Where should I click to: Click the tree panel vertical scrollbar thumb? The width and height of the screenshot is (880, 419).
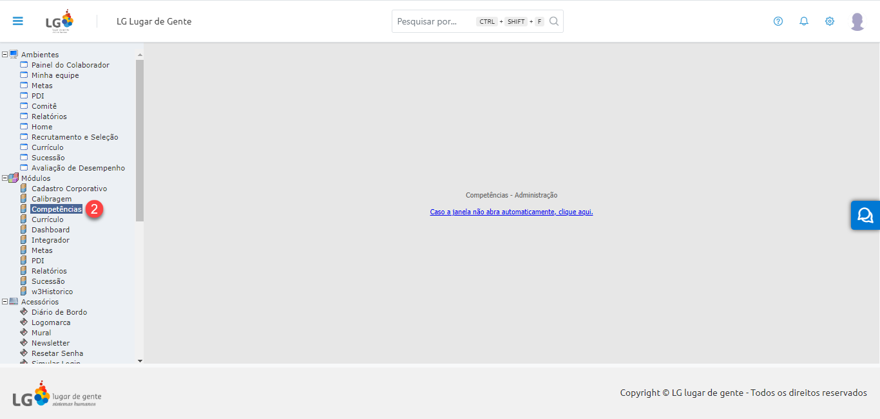coord(140,140)
